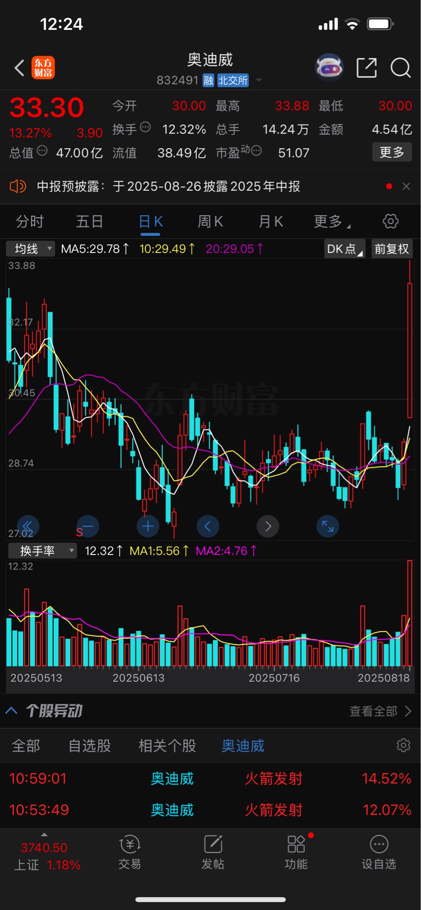
Task: Toggle the DK点 indicator
Action: 345,249
